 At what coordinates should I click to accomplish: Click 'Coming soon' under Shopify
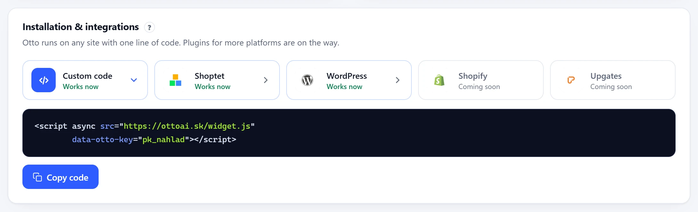[x=479, y=87]
